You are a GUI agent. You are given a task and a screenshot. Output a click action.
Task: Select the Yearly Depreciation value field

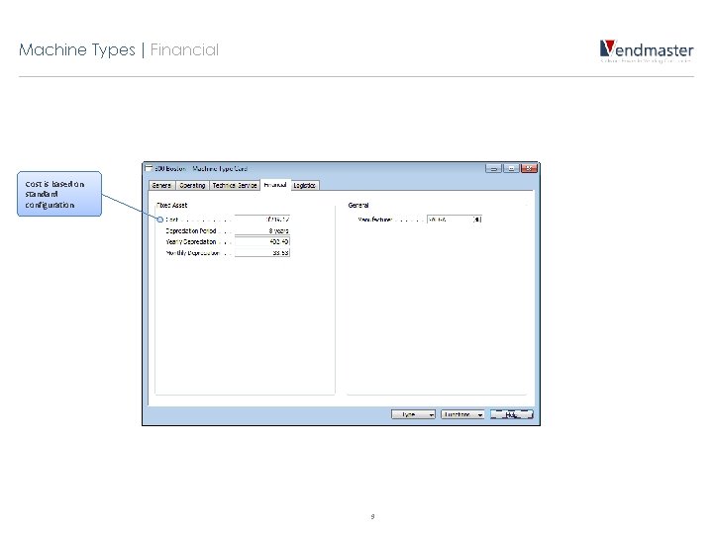[x=261, y=241]
